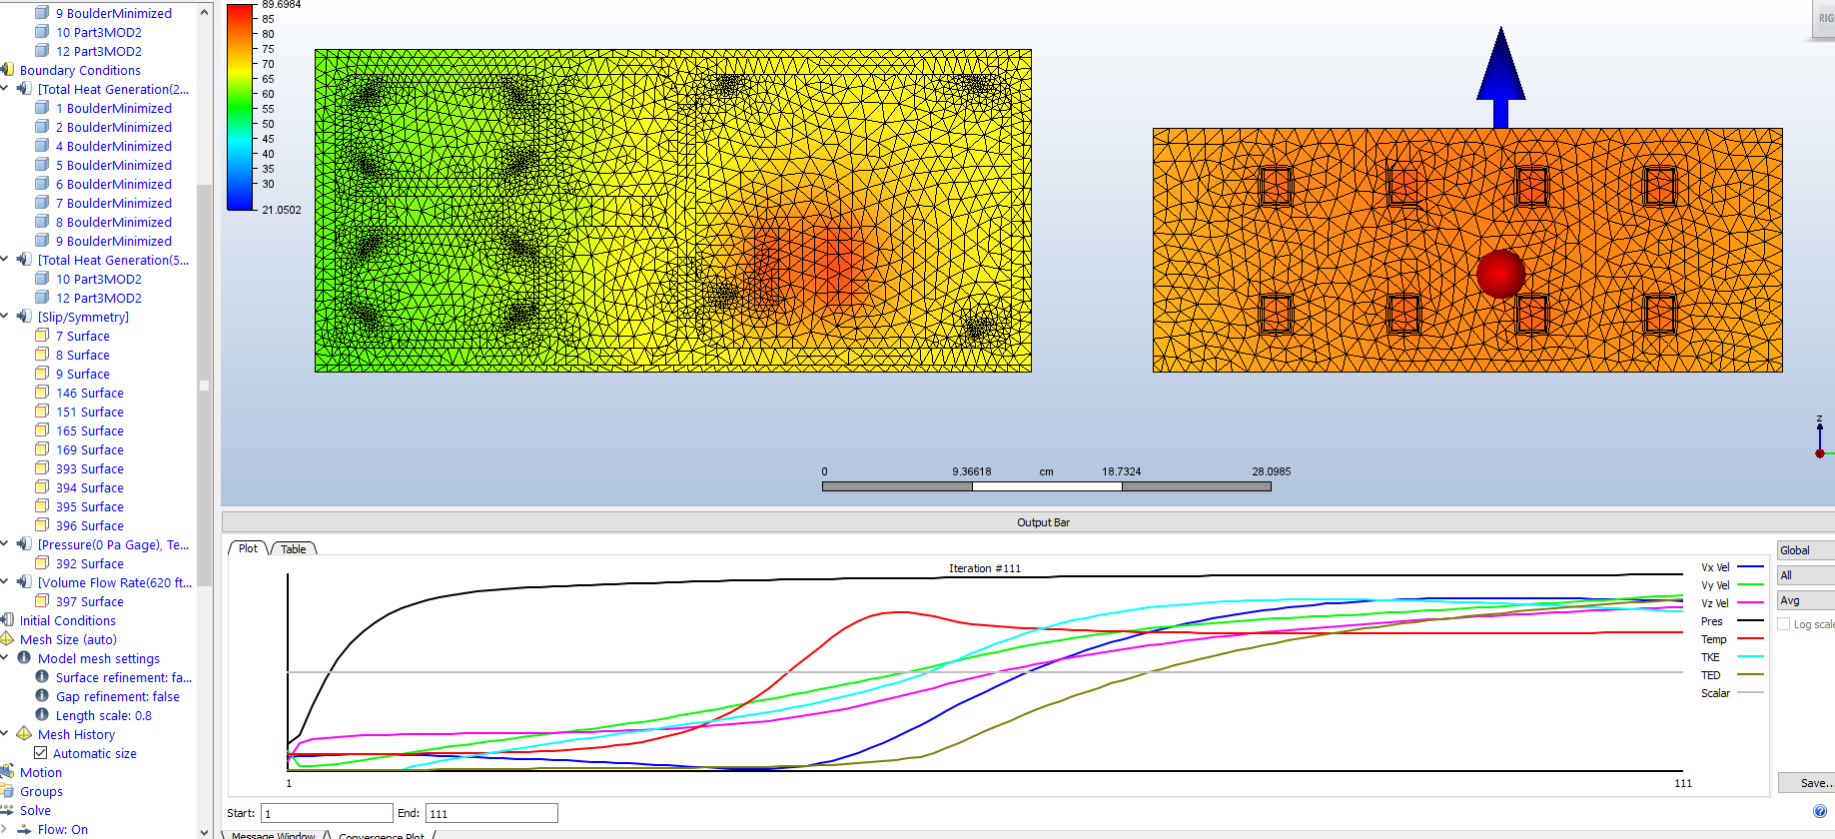1835x839 pixels.
Task: Open the Avg dropdown in the convergence panel
Action: (1806, 600)
